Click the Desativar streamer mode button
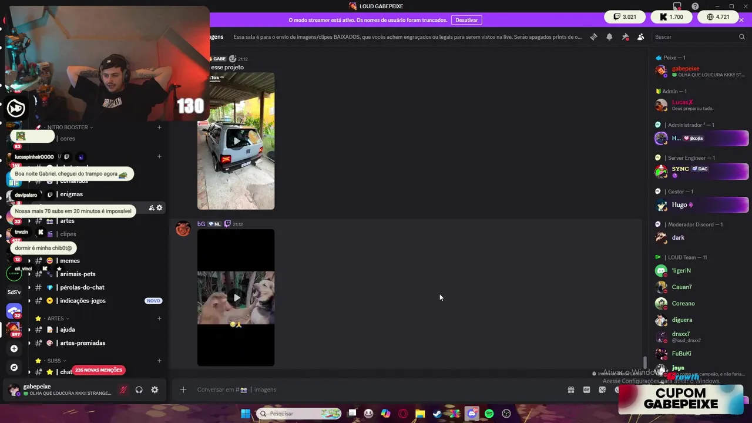752x423 pixels. point(466,20)
